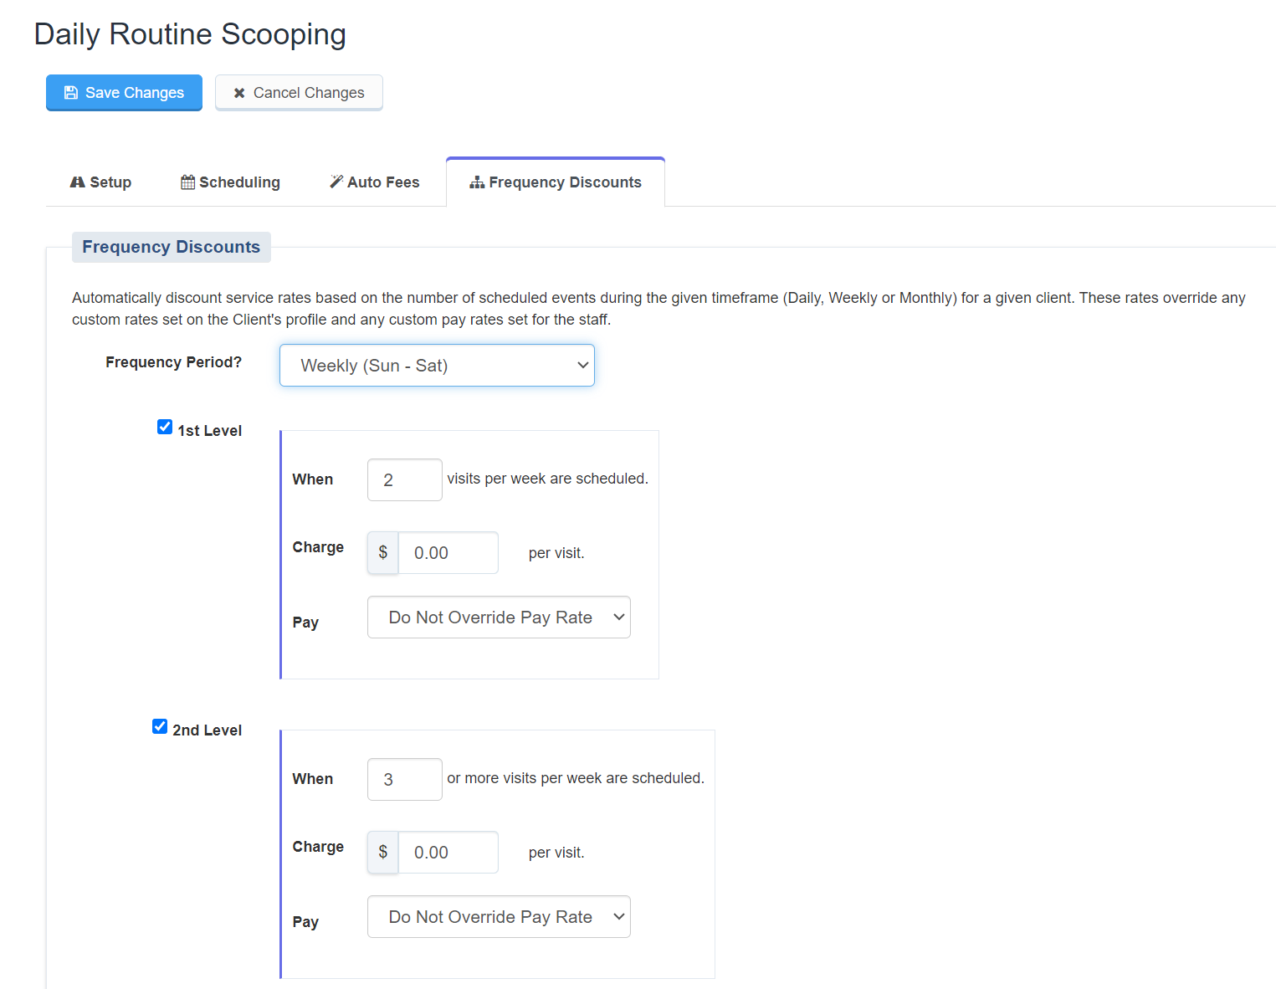Click the road icon on Setup tab
The width and height of the screenshot is (1276, 989).
(77, 182)
